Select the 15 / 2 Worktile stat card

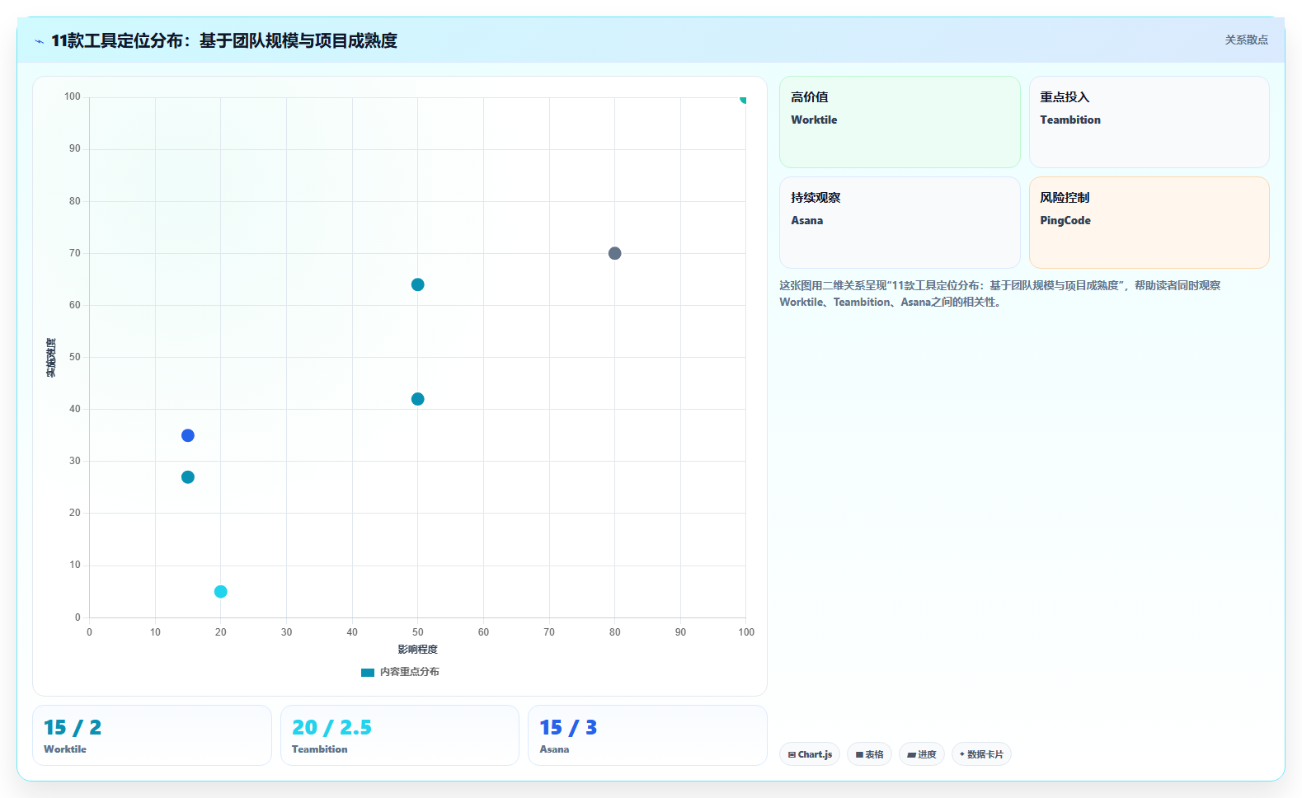[x=152, y=735]
